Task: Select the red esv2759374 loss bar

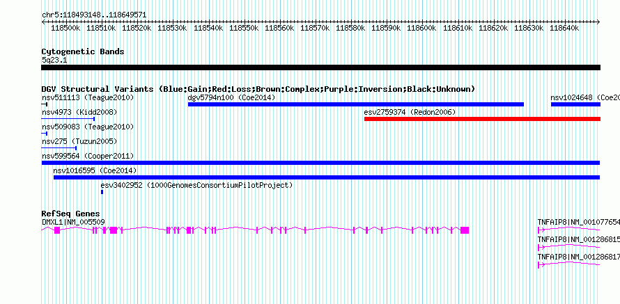Action: pyautogui.click(x=482, y=119)
